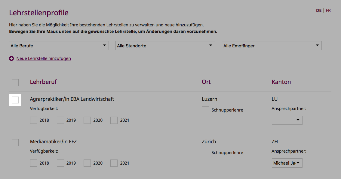Check 2020 availability for Agrarpraktiker/in
This screenshot has width=341, height=179.
[87, 120]
